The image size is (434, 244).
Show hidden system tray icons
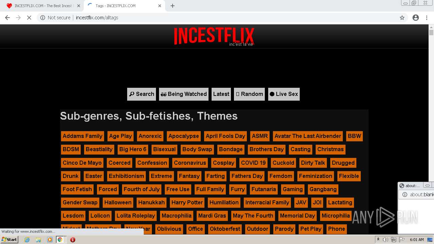coord(378,240)
